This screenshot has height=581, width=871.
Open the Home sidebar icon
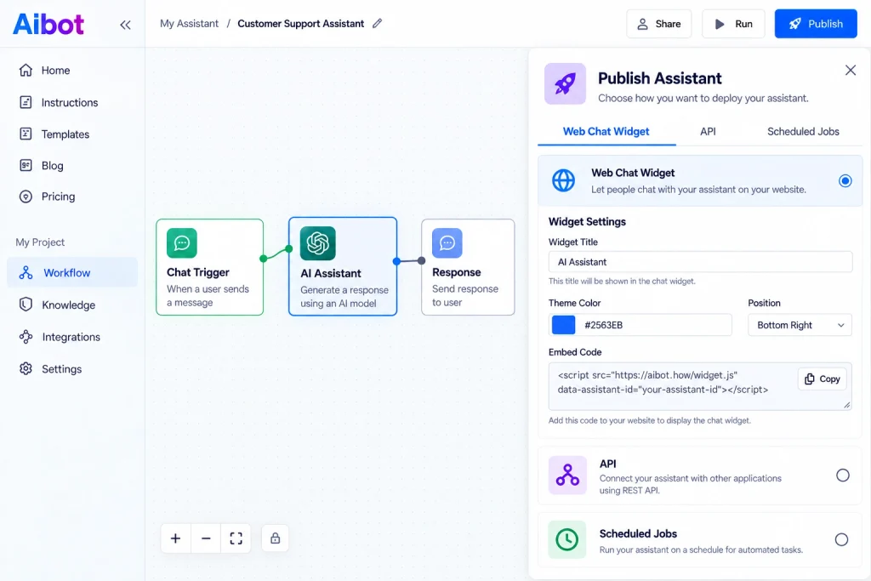click(x=26, y=70)
